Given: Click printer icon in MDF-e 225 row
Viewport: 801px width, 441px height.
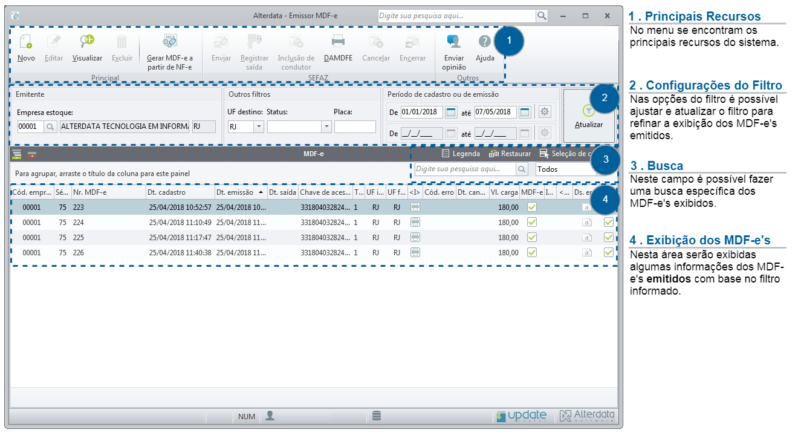Looking at the screenshot, I should [x=415, y=237].
